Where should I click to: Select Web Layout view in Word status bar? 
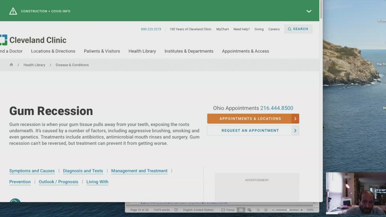249,210
